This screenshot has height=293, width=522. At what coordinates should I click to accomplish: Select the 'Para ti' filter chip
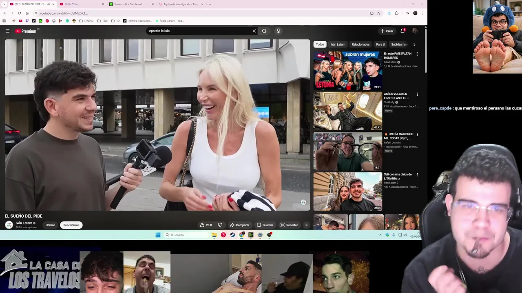pos(380,44)
